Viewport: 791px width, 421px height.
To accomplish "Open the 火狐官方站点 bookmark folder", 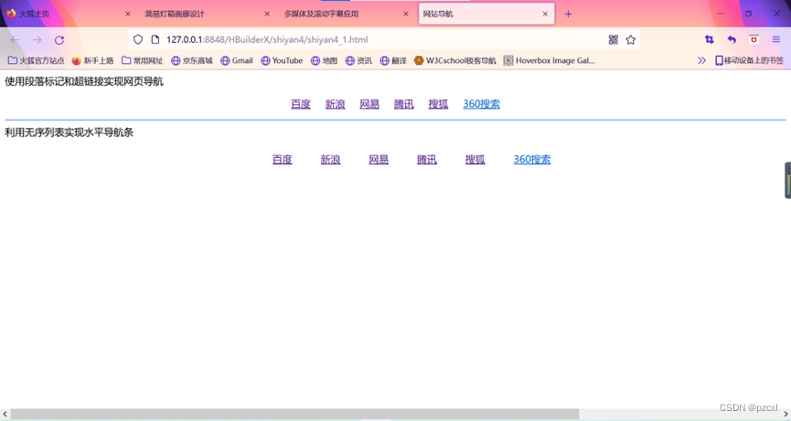I will point(37,60).
